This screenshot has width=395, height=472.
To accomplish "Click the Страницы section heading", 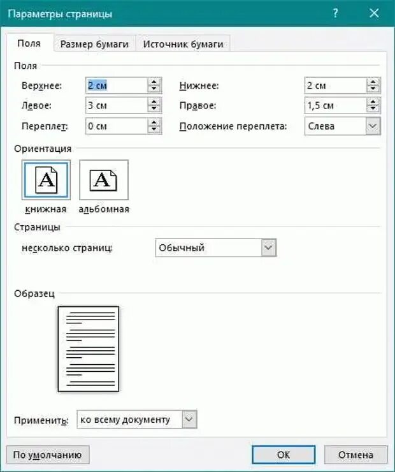I will coord(37,227).
